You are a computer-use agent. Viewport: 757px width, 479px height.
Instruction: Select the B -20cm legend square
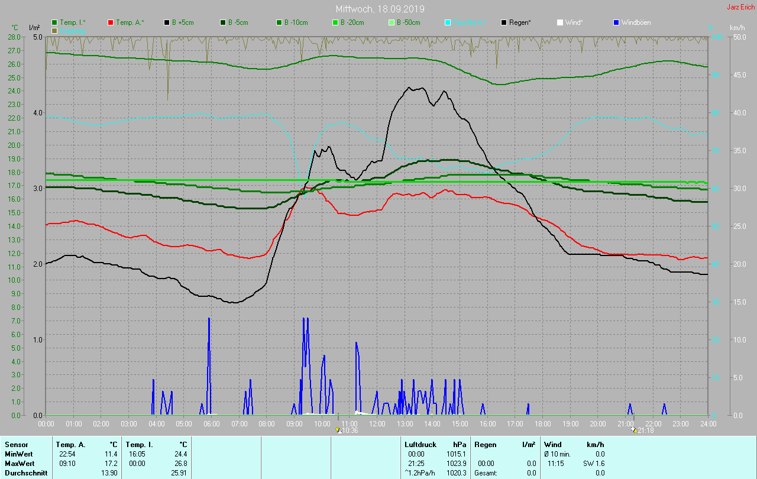(x=335, y=22)
